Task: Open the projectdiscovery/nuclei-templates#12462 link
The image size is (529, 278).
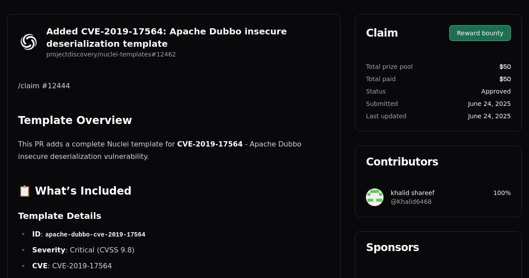Action: coord(111,54)
